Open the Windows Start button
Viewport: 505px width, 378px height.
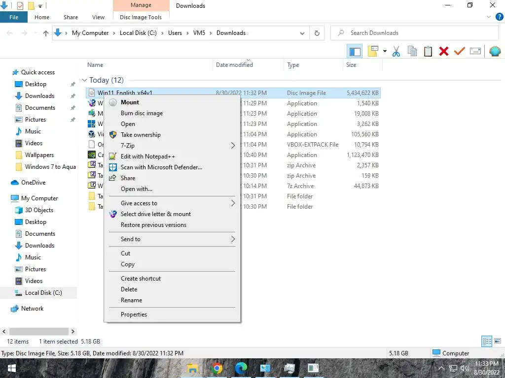(x=12, y=368)
